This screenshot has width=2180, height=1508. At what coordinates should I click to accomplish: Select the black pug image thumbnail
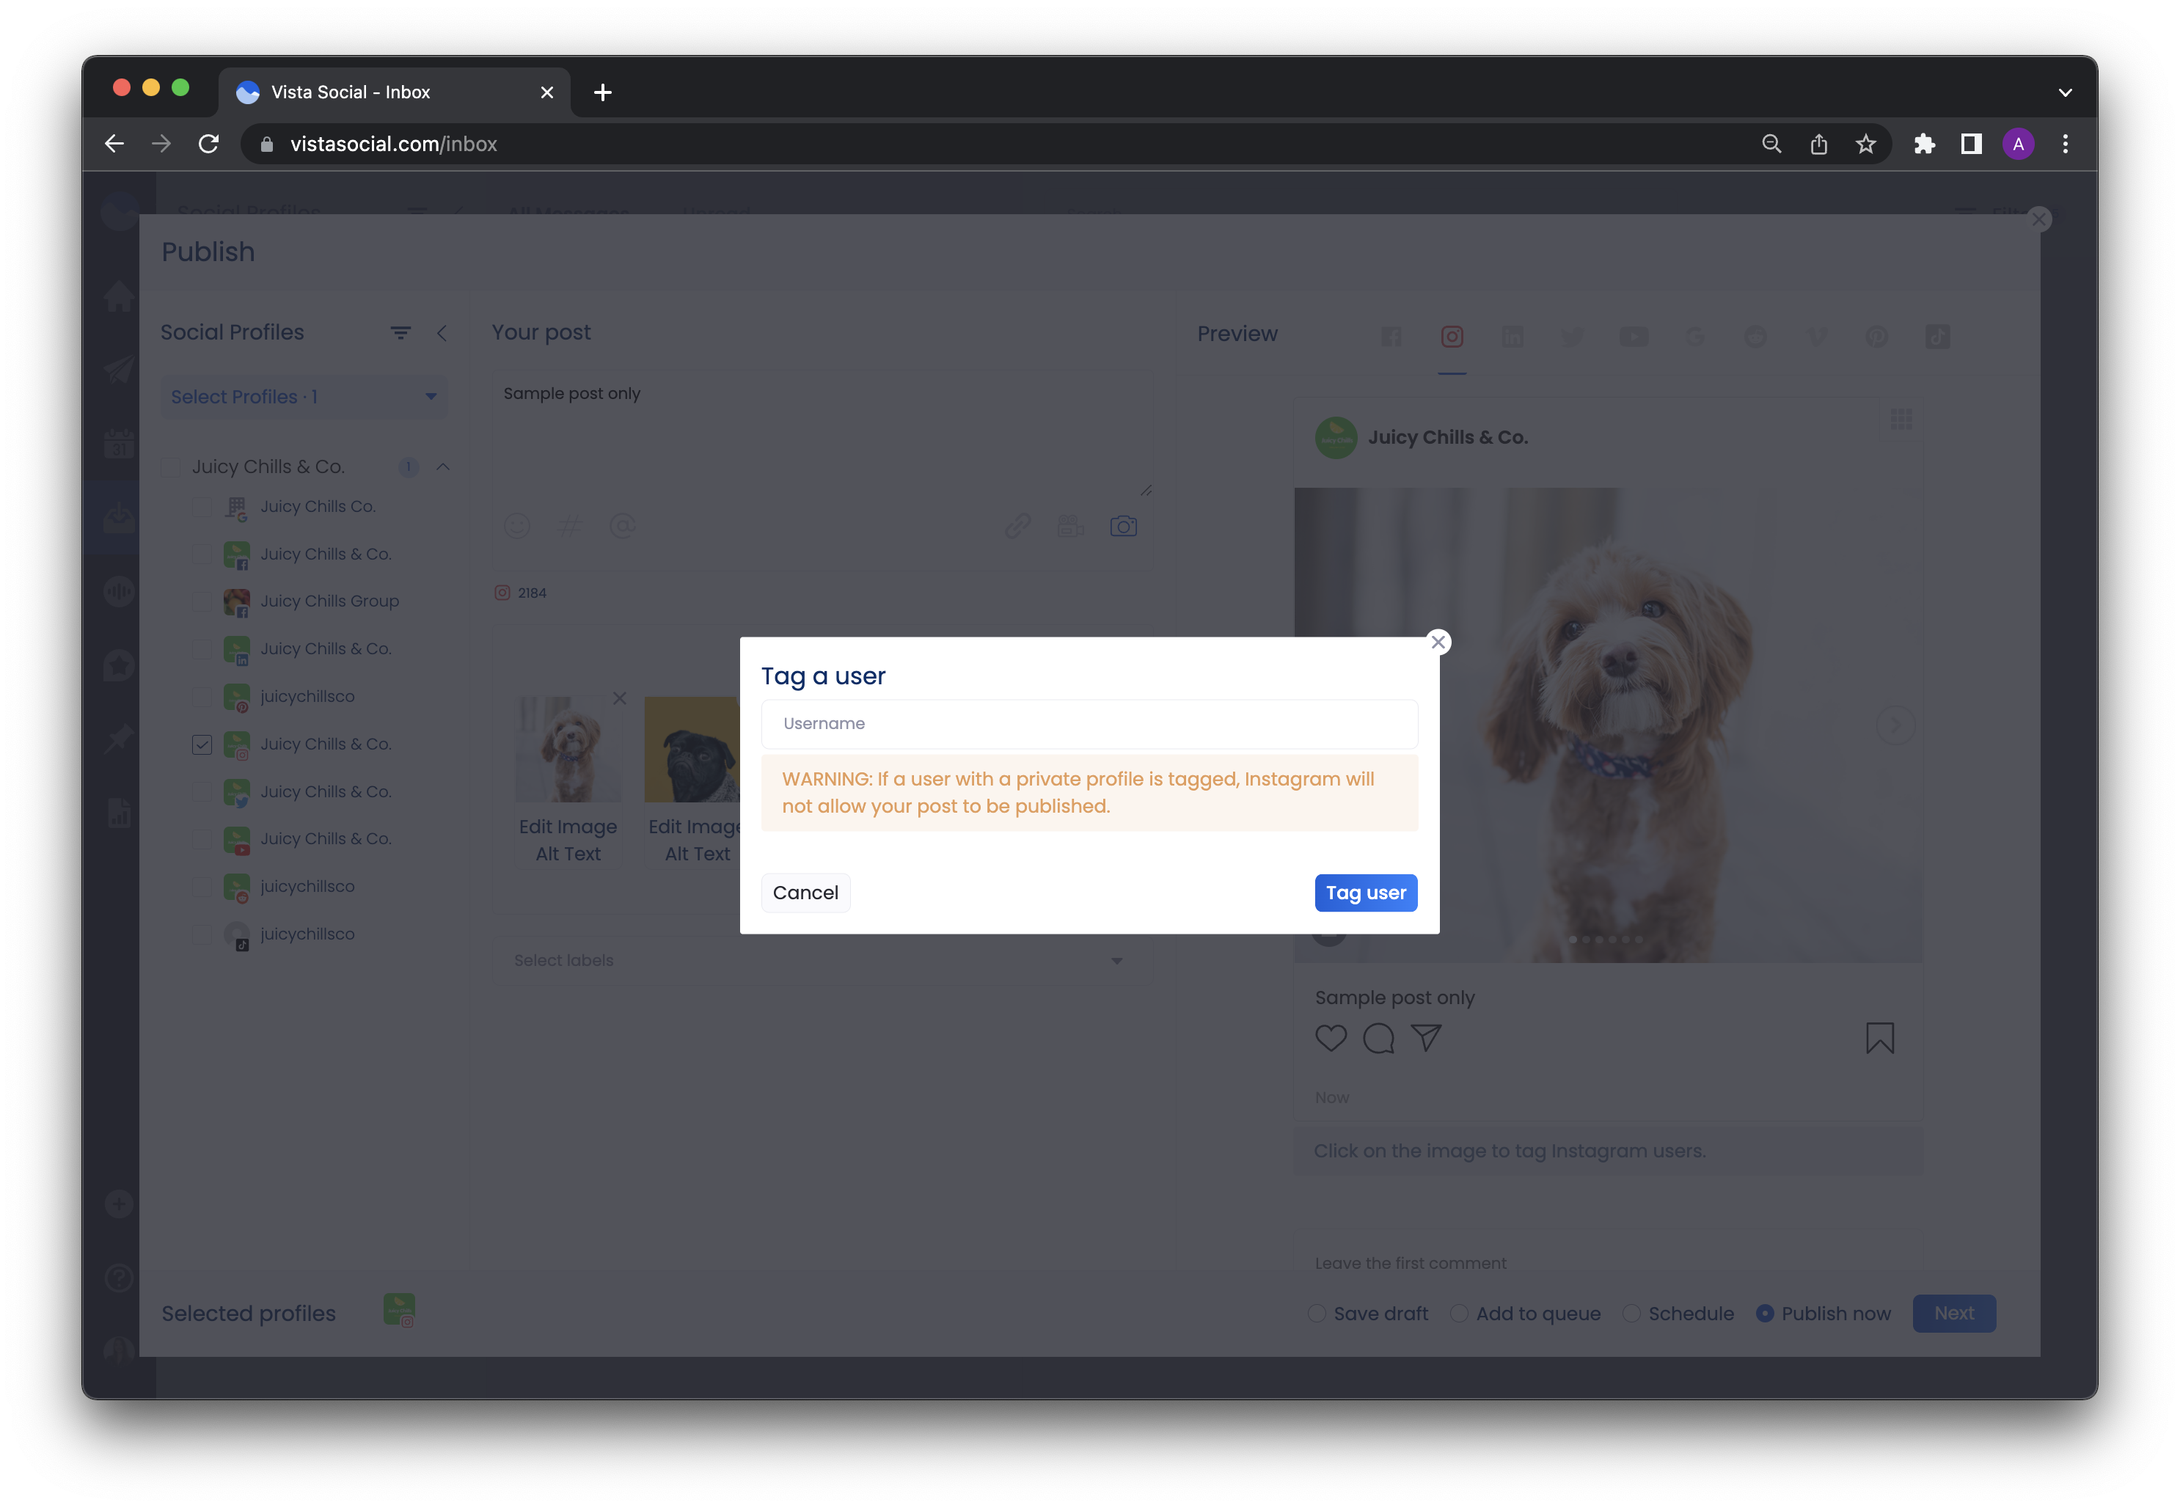click(692, 750)
